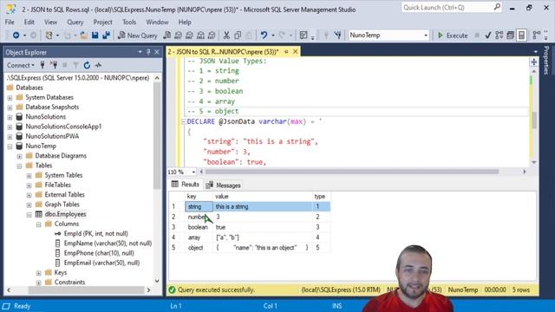
Task: Click the Undo arrow icon
Action: pyautogui.click(x=264, y=36)
